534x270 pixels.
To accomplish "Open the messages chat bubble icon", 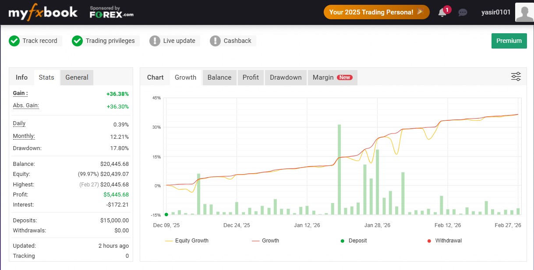I will (x=463, y=13).
